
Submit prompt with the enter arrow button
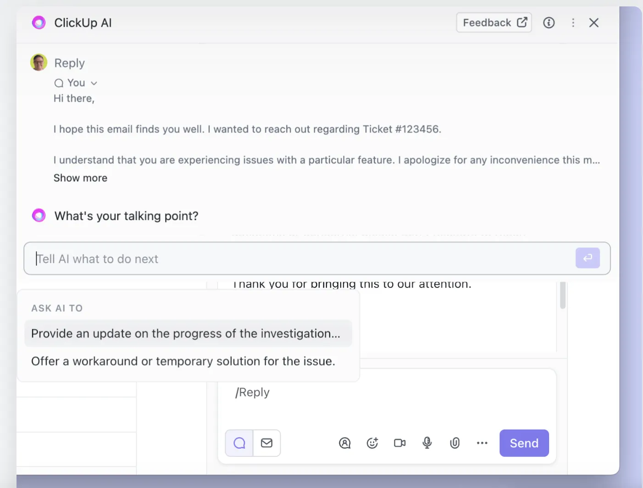click(x=588, y=258)
